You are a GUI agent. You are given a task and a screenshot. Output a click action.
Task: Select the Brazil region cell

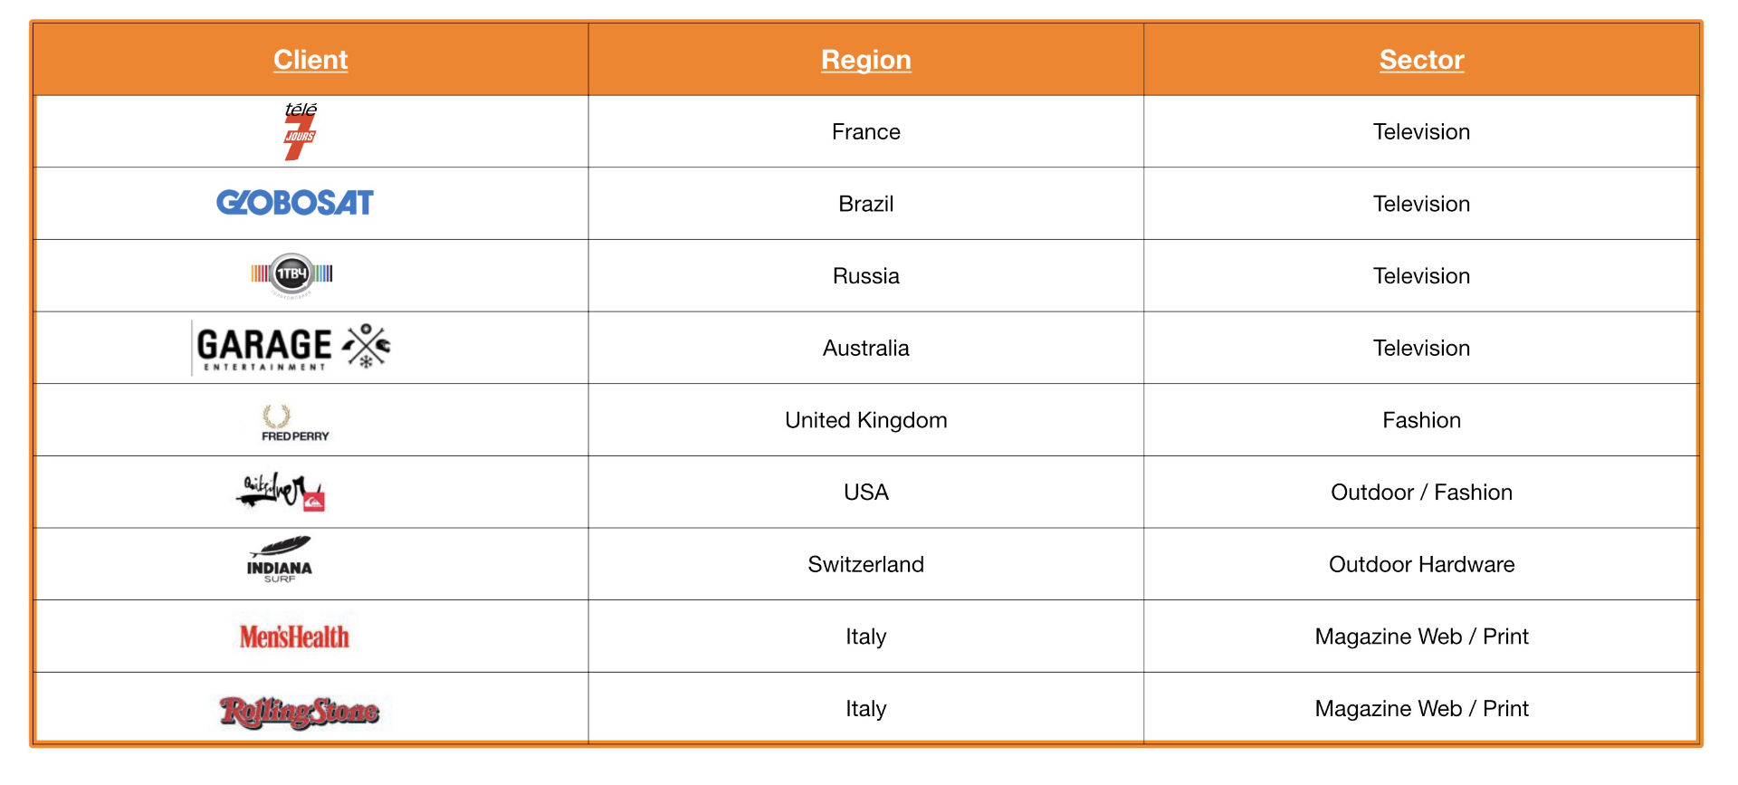pyautogui.click(x=866, y=204)
